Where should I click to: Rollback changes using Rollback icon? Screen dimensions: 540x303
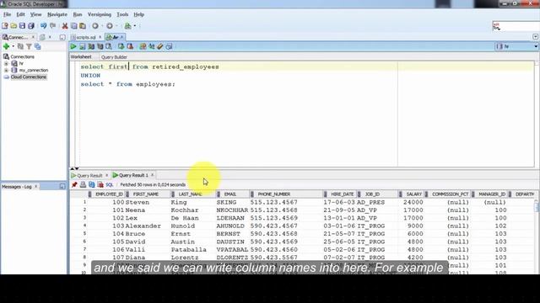[130, 46]
